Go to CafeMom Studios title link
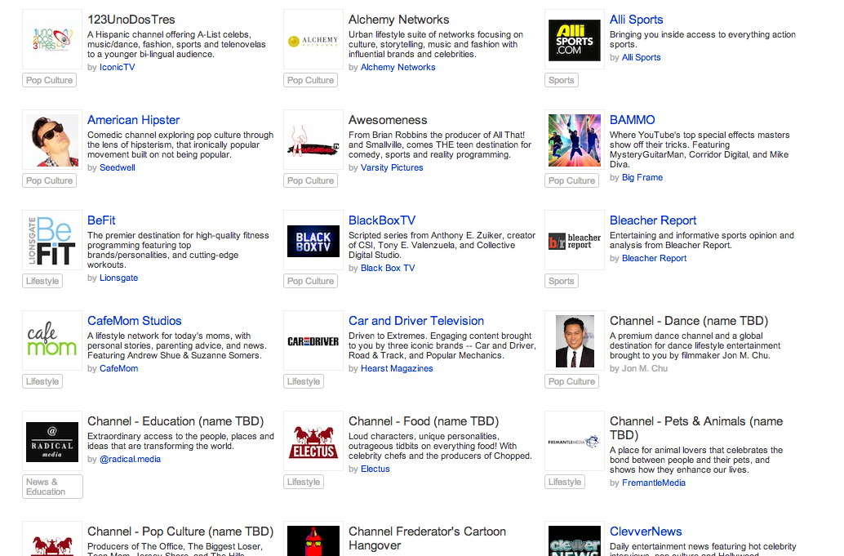 (135, 321)
